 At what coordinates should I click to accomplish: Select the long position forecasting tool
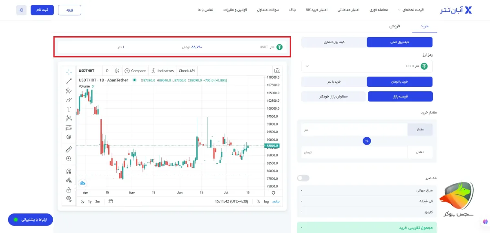tap(69, 127)
